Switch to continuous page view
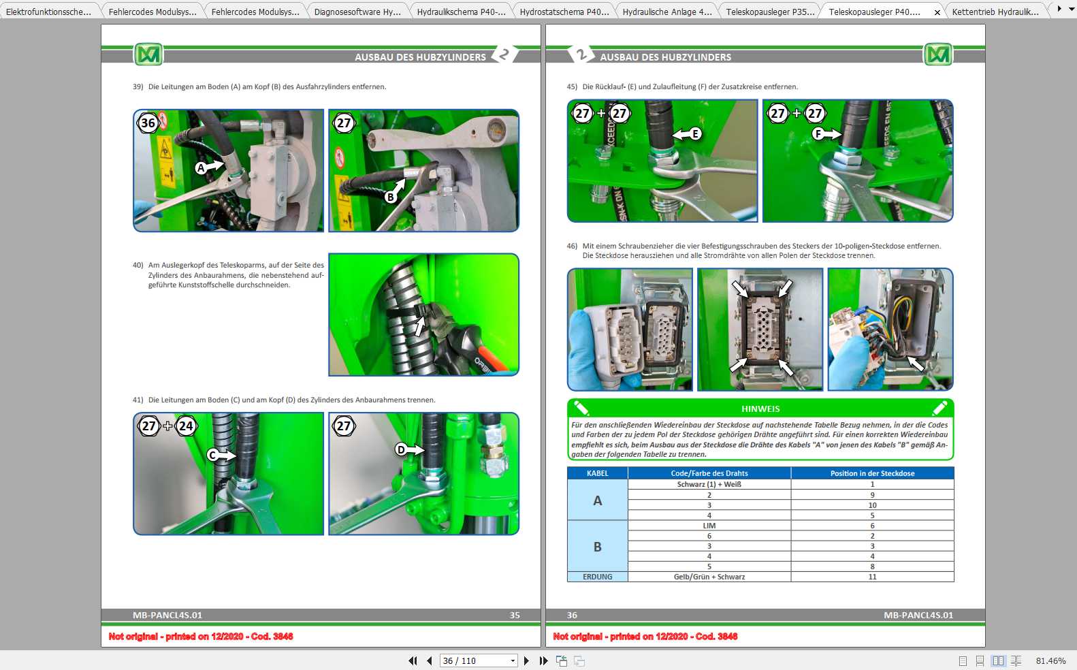The height and width of the screenshot is (670, 1077). [x=980, y=660]
